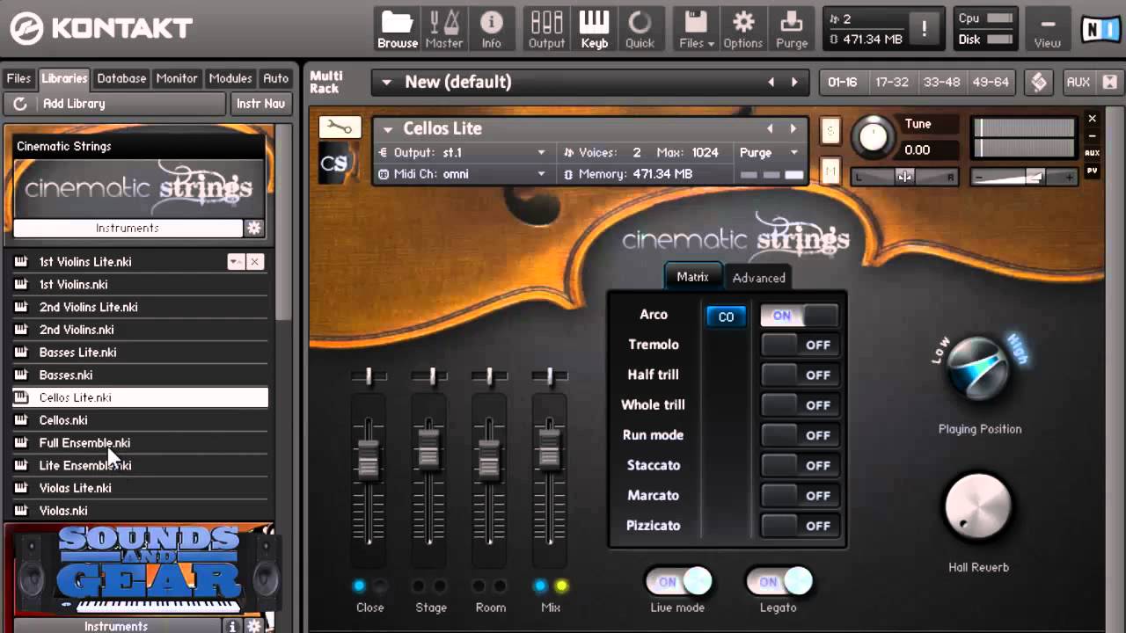Click the Arco C0 keyswitch field
Viewport: 1126px width, 633px height.
click(x=726, y=316)
